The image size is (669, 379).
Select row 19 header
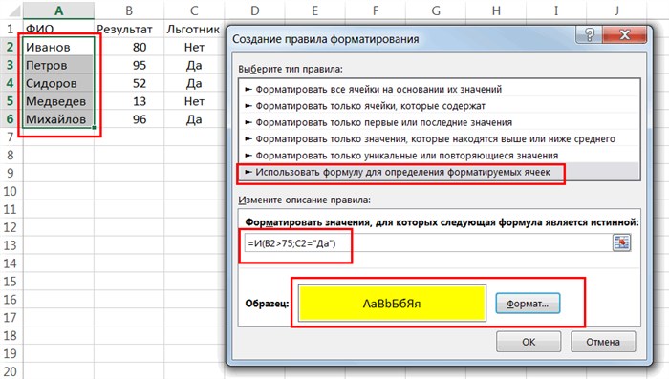click(x=11, y=354)
